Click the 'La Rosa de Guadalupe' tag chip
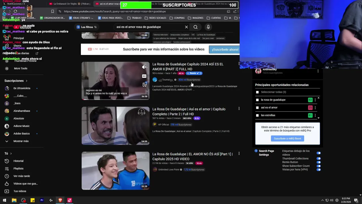 pyautogui.click(x=206, y=35)
